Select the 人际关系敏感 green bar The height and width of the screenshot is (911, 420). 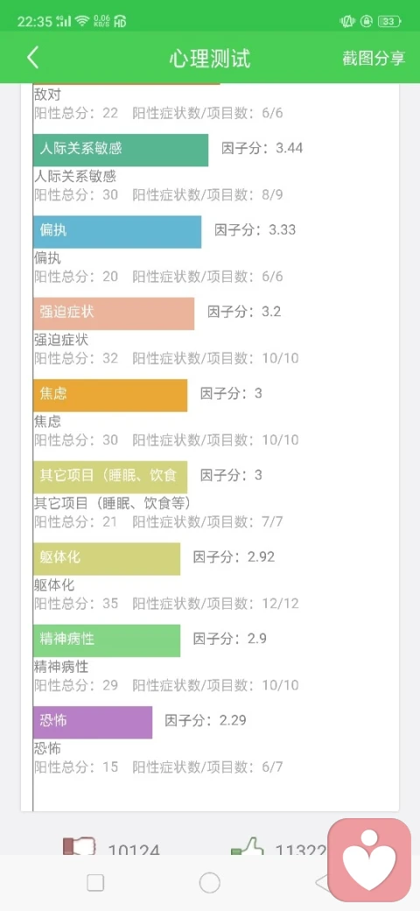pos(121,150)
